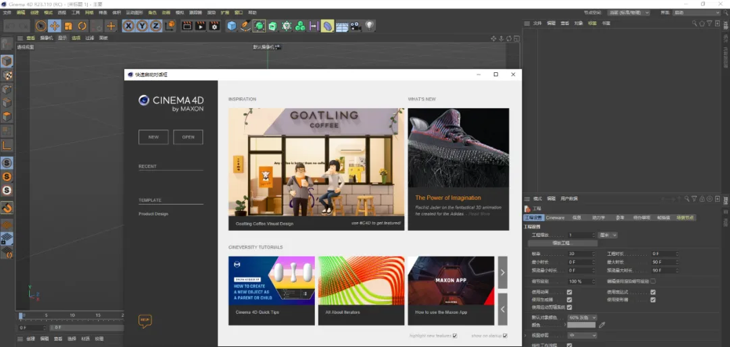Expand color field disclosure arrow
Screen dimensions: 730x347
[564, 325]
